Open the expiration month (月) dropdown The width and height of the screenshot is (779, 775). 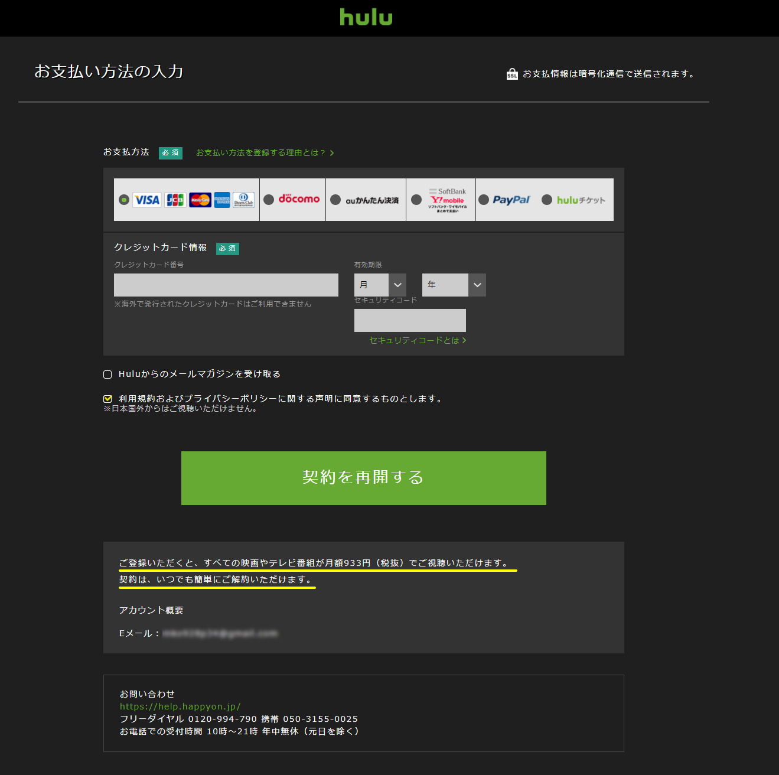tap(380, 285)
